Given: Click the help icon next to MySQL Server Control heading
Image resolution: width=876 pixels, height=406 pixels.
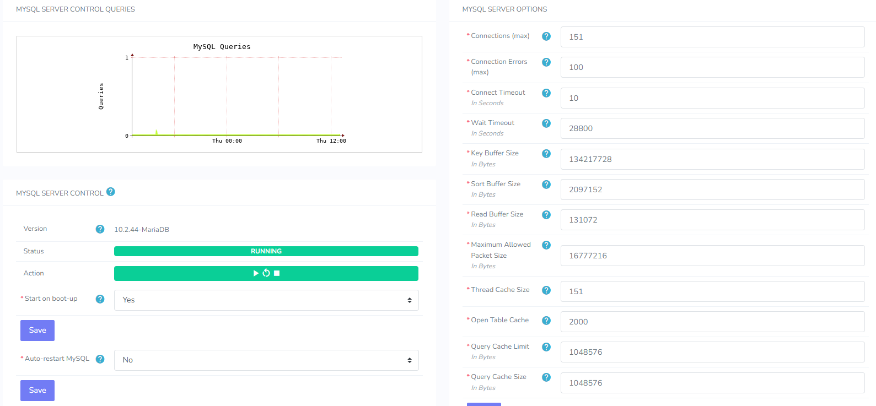Looking at the screenshot, I should click(x=111, y=192).
